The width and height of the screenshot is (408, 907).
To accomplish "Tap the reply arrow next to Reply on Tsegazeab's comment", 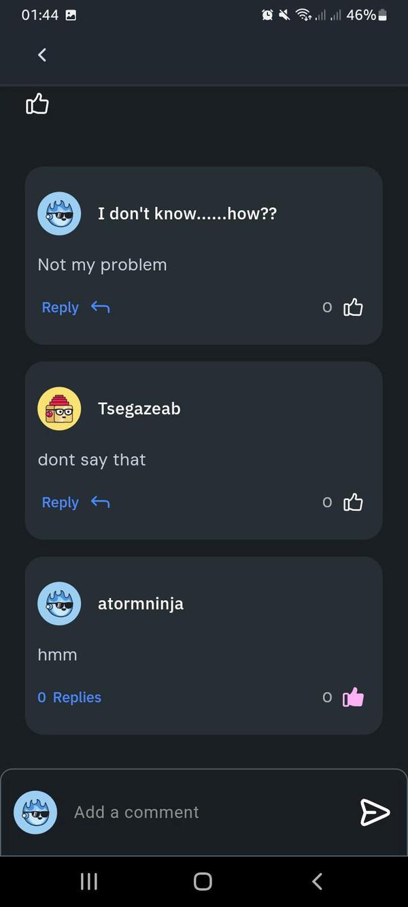I will coord(99,502).
